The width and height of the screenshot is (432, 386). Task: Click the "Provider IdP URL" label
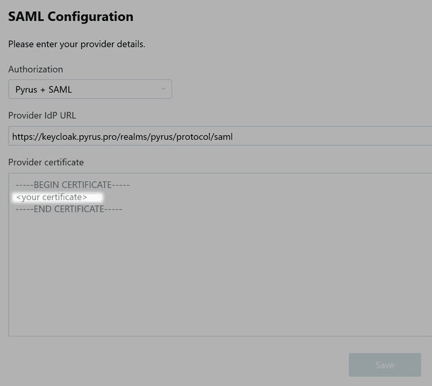coord(42,116)
